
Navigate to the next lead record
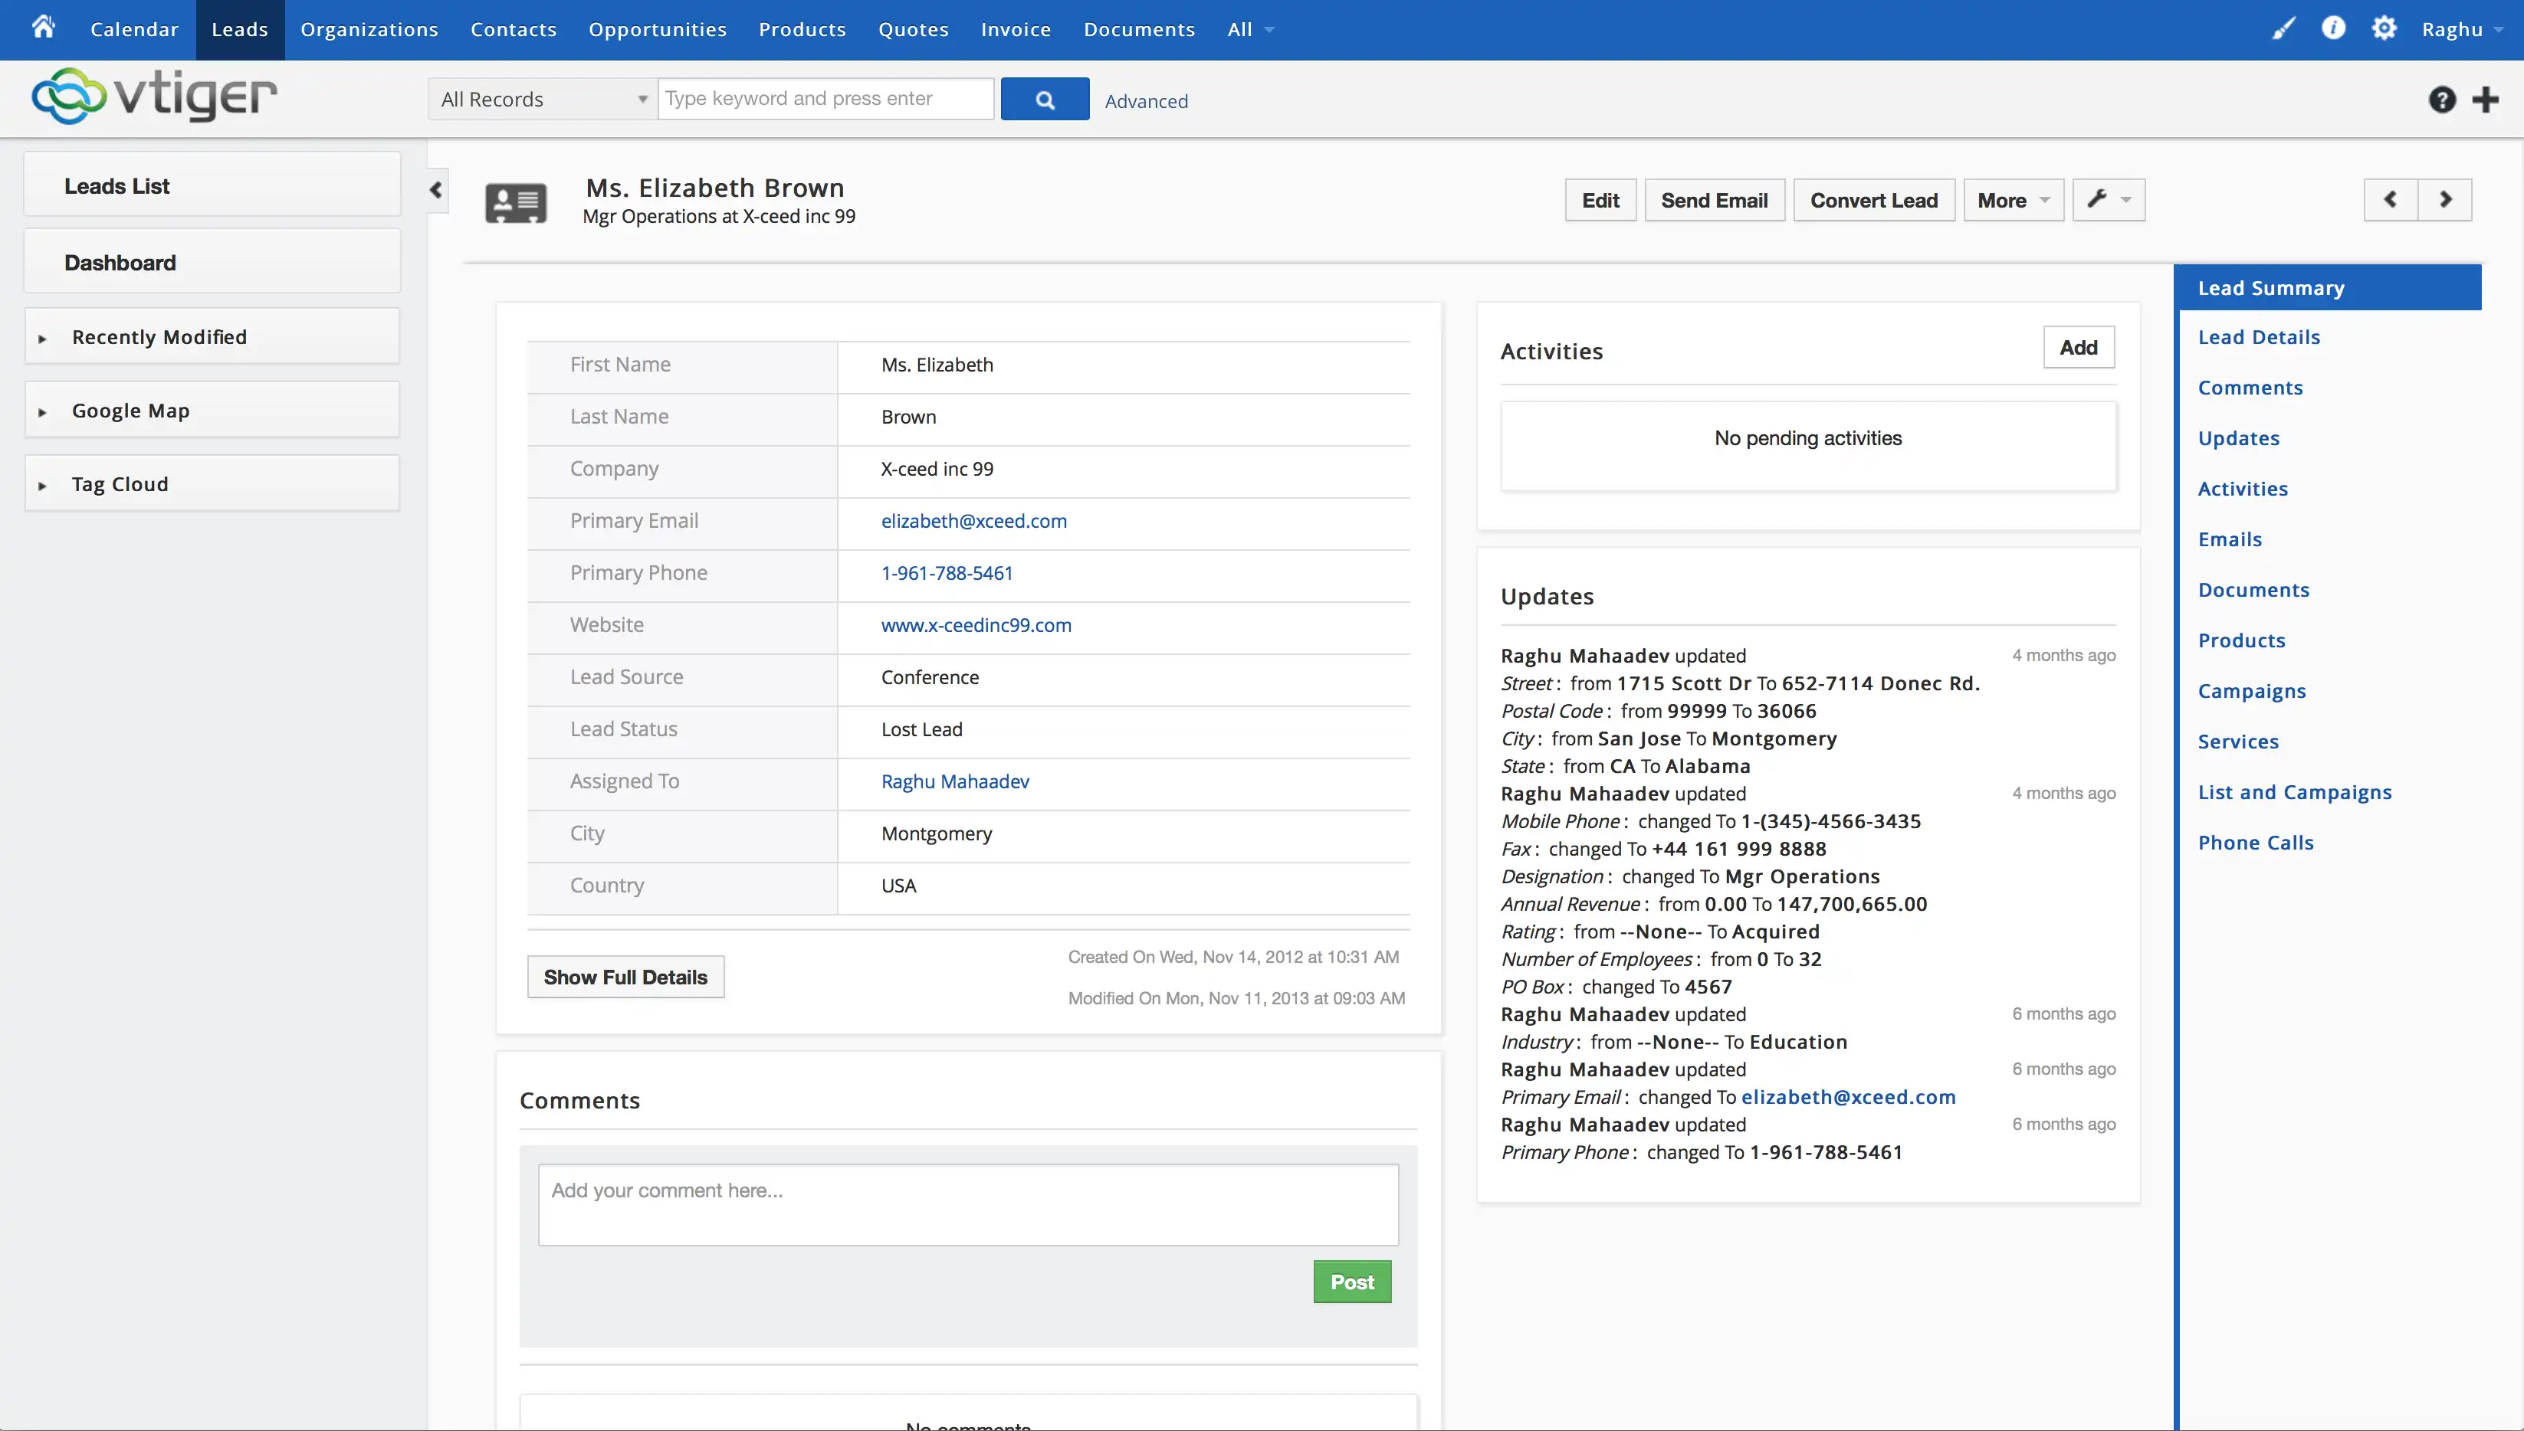(x=2444, y=199)
